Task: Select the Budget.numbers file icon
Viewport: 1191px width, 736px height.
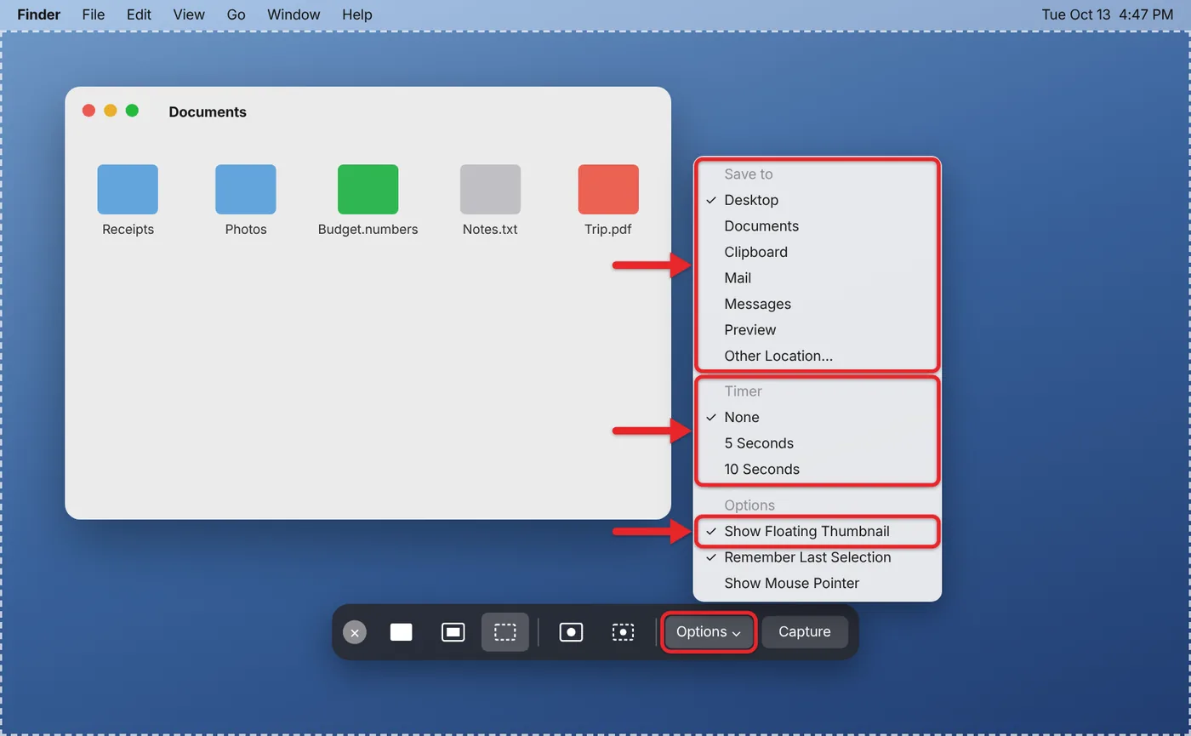Action: (368, 190)
